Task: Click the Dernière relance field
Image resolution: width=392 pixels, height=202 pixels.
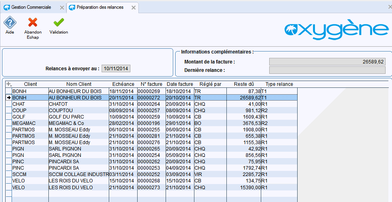Action: 327,70
